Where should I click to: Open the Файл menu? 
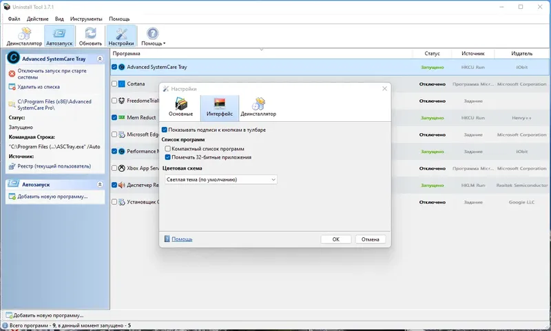pos(14,19)
